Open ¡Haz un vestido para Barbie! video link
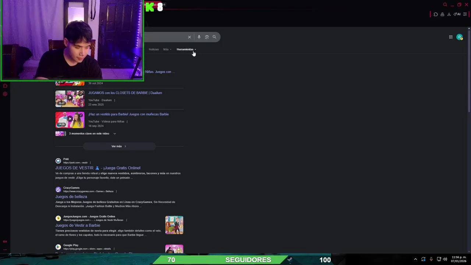This screenshot has height=265, width=471. [128, 114]
